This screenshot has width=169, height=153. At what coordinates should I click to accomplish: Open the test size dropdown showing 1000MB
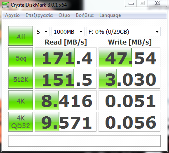point(68,32)
